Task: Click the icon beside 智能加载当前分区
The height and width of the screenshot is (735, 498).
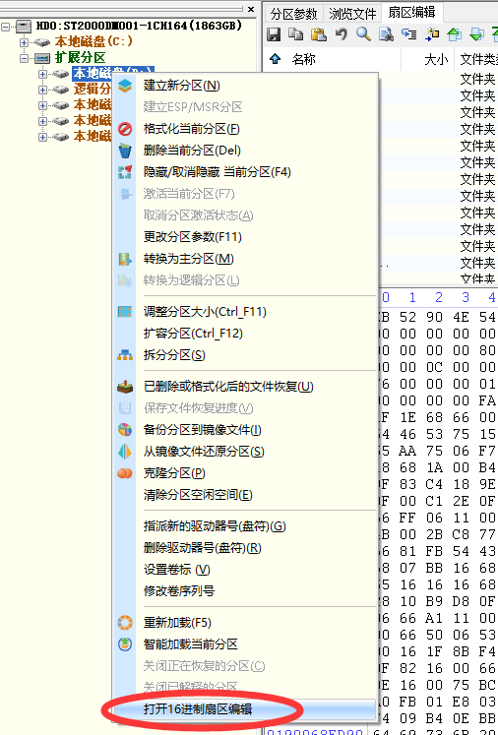Action: (x=125, y=644)
